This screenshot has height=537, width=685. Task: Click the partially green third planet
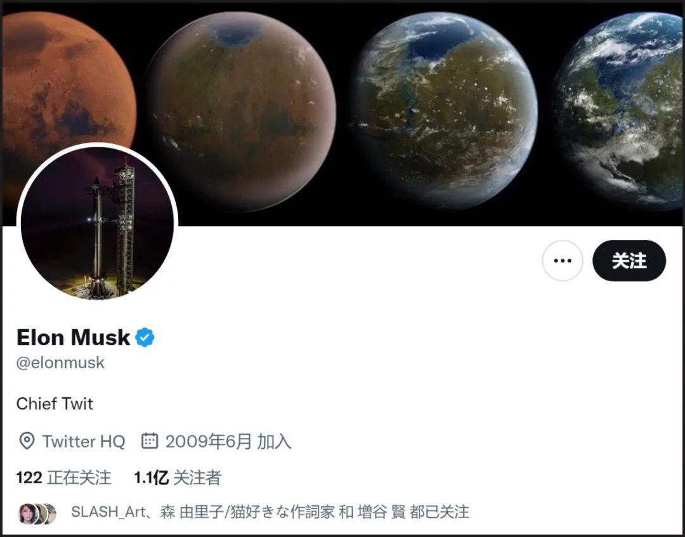[445, 111]
